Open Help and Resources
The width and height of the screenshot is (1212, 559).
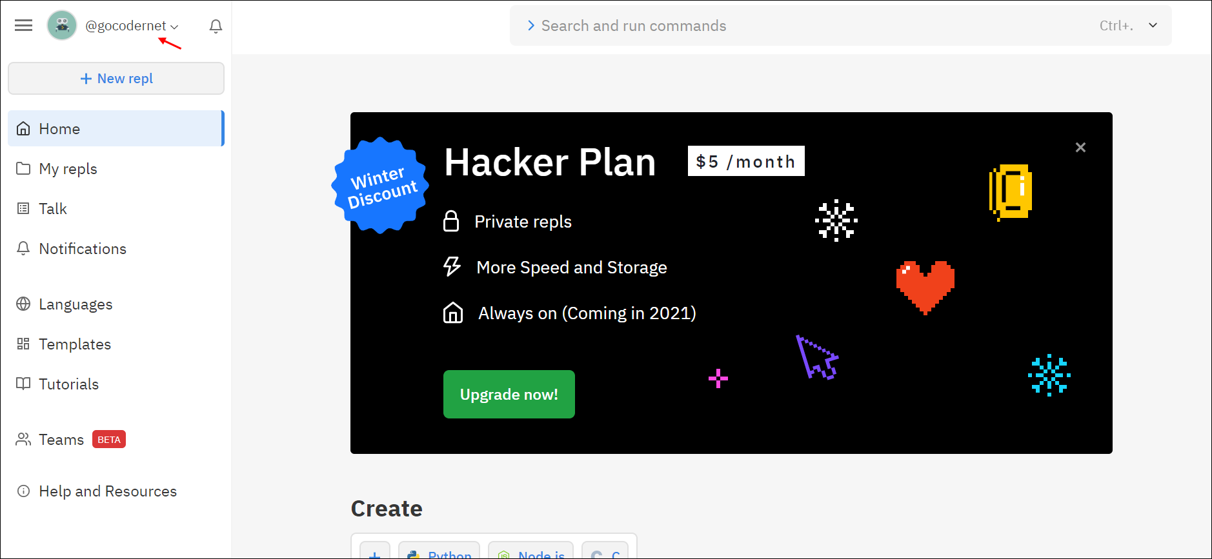(x=116, y=491)
